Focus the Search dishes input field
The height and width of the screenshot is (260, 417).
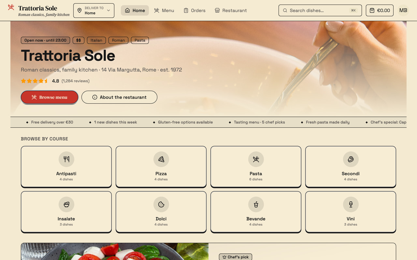[x=320, y=10]
